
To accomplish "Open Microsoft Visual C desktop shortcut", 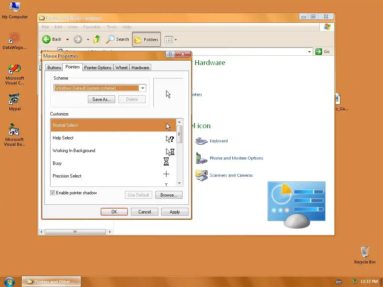I will pos(15,74).
